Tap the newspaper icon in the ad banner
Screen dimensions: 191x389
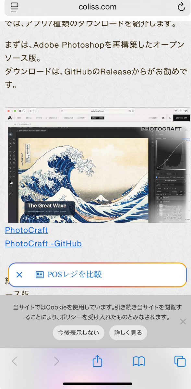pos(40,274)
